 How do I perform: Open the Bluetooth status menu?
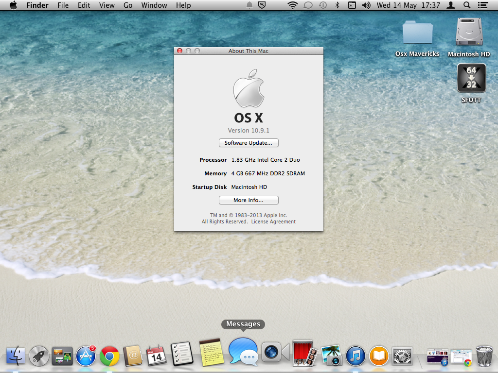[x=338, y=5]
